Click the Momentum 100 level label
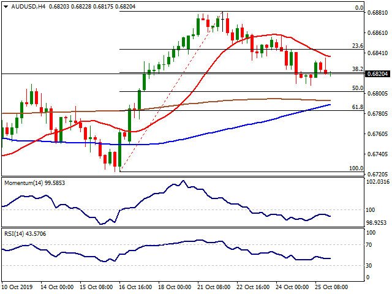The height and width of the screenshot is (294, 392). pos(370,210)
